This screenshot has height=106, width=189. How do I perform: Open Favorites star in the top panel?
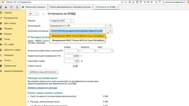(6, 7)
